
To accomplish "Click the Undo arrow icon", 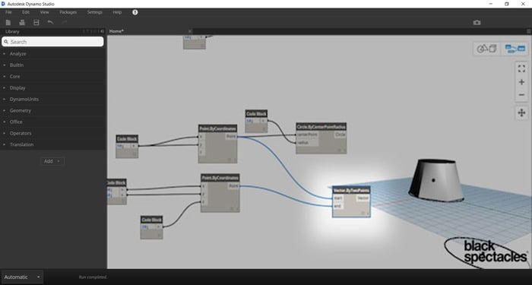I will click(51, 22).
